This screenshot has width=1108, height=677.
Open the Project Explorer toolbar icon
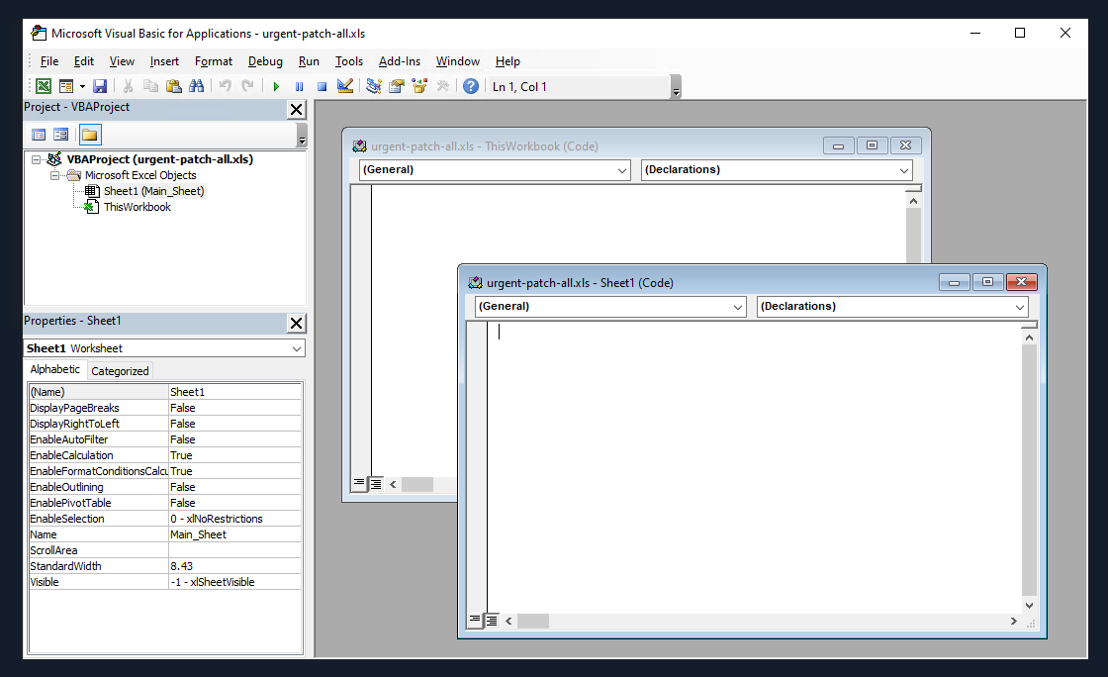(x=373, y=86)
